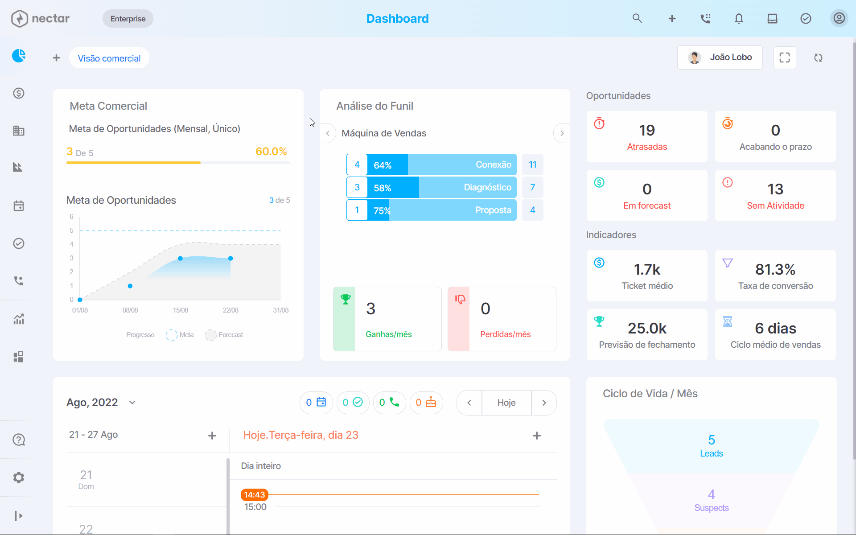Open the Atrasadas opportunities card
856x535 pixels.
pos(647,137)
